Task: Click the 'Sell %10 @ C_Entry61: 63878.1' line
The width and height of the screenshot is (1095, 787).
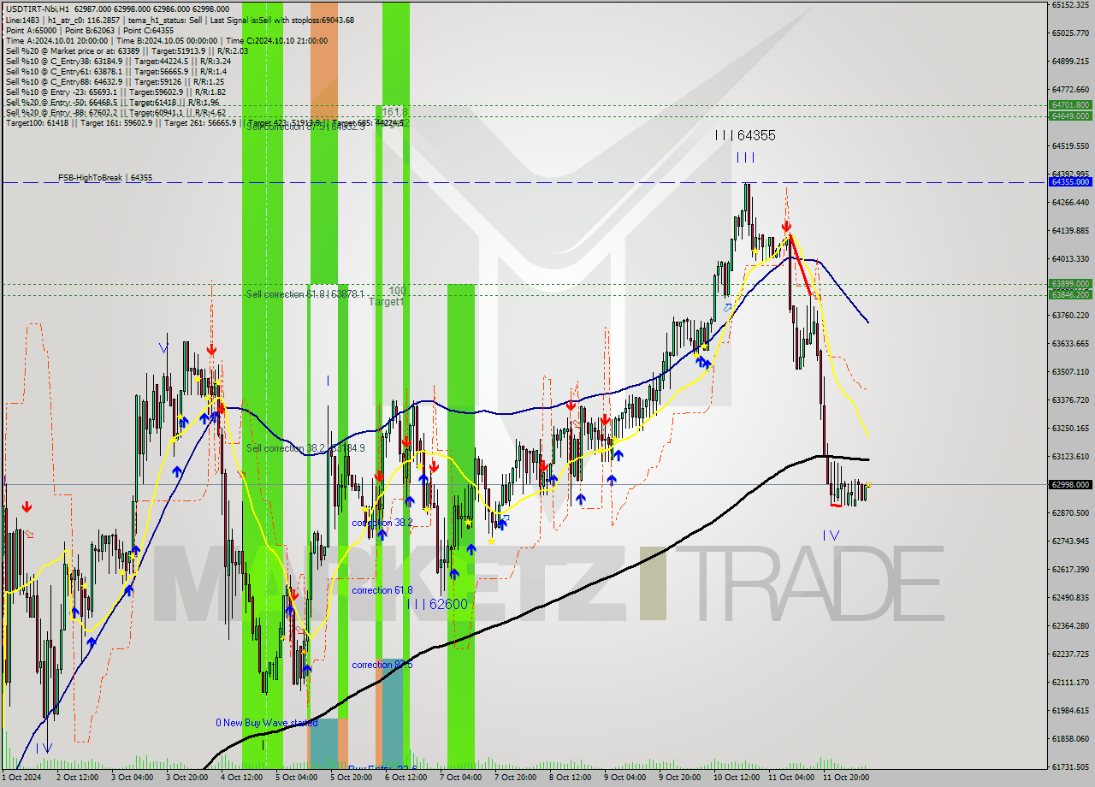Action: click(115, 71)
